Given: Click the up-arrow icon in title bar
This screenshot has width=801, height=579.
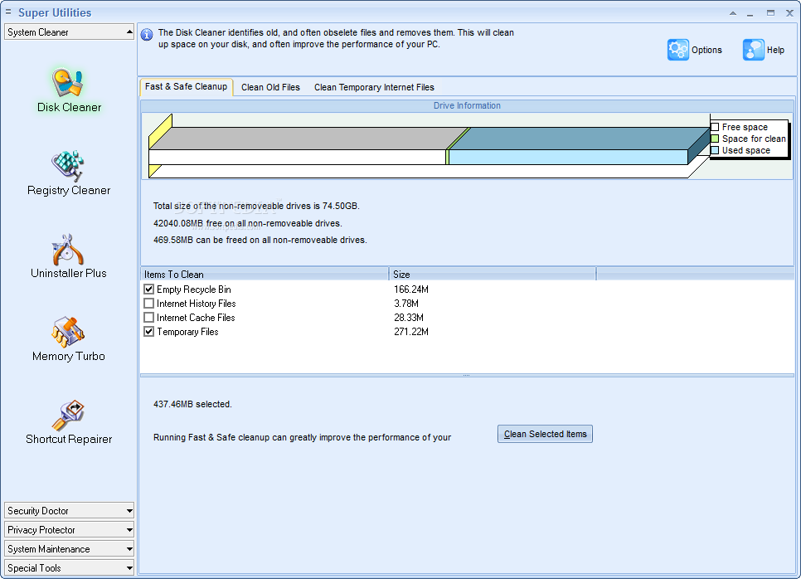Looking at the screenshot, I should coord(733,13).
